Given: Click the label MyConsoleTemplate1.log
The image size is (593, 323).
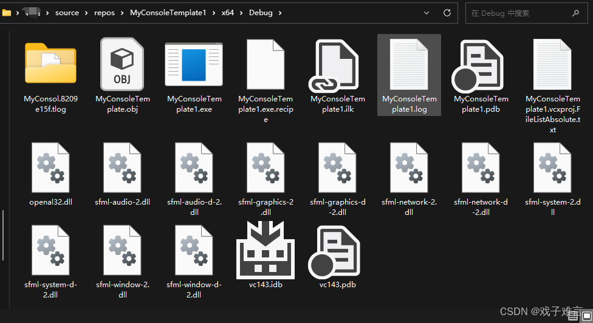Looking at the screenshot, I should 409,104.
